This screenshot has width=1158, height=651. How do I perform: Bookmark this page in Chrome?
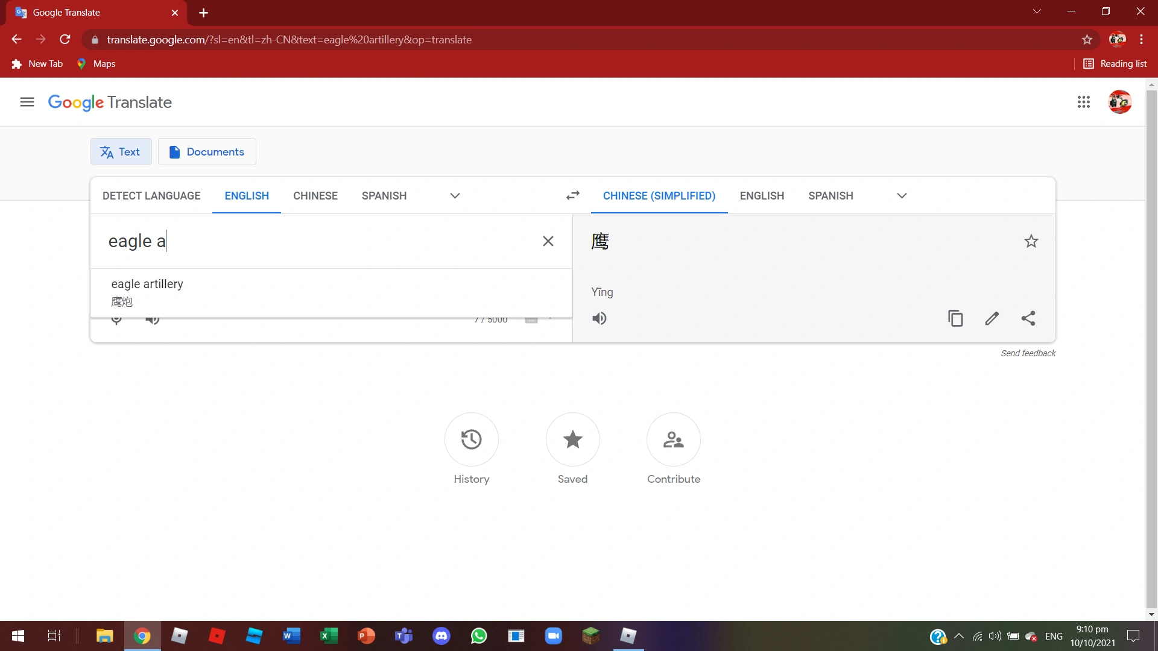[1087, 40]
